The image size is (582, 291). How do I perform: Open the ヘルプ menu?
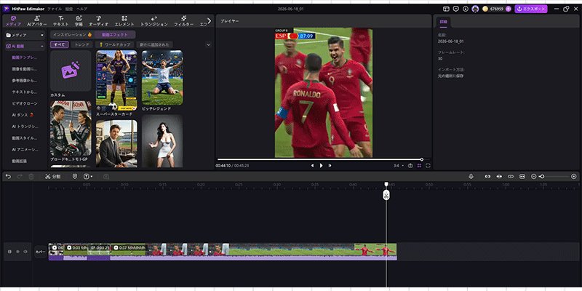click(x=81, y=9)
